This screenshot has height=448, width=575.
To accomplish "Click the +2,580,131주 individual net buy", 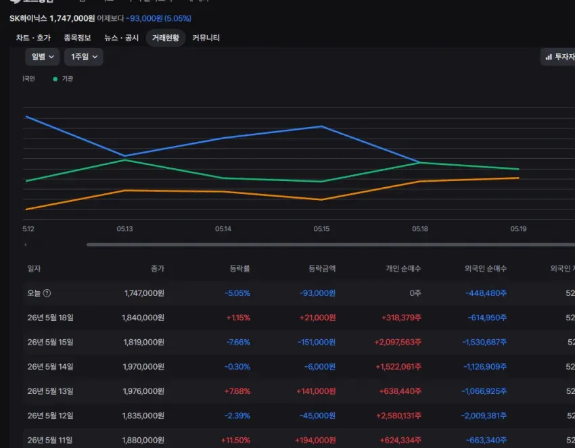I will [x=398, y=416].
